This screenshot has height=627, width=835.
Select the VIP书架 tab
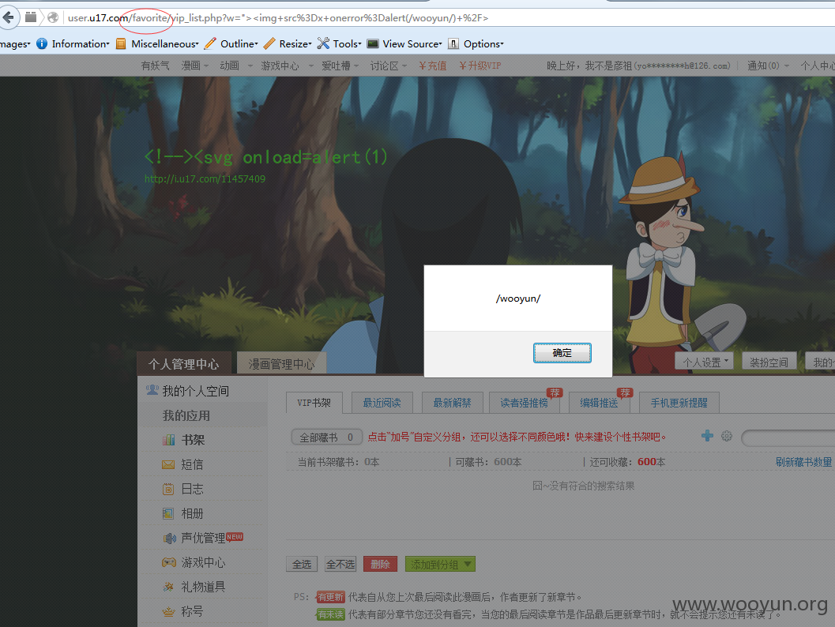(314, 403)
